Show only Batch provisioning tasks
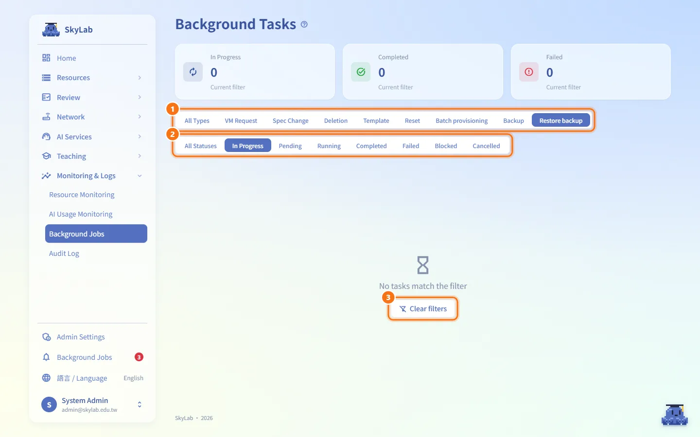 [462, 120]
